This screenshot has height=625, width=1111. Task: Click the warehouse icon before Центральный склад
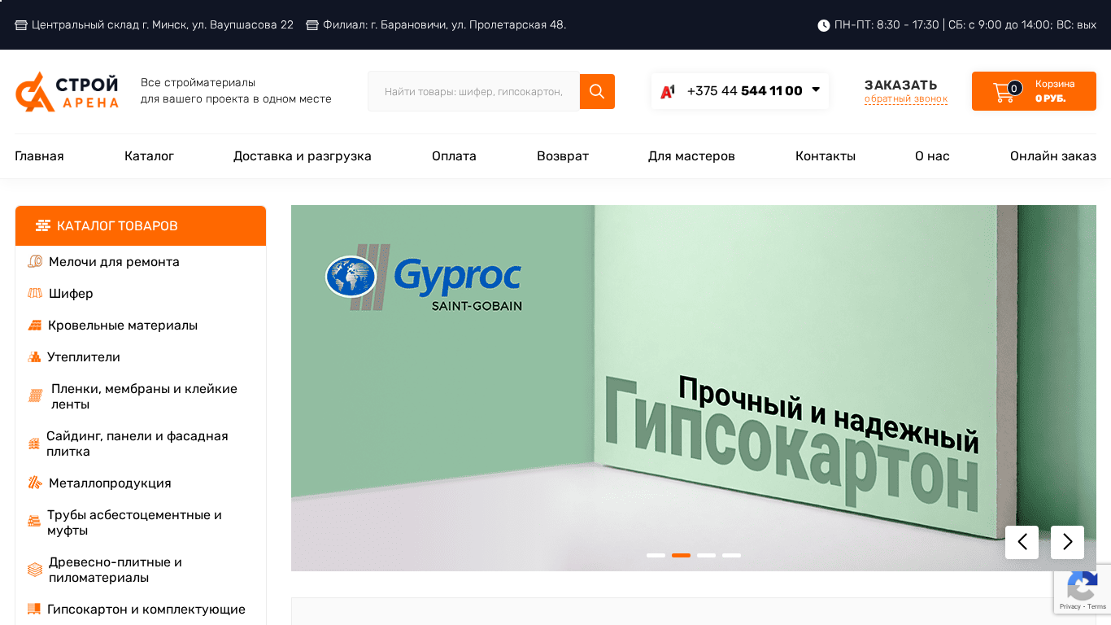click(x=21, y=25)
